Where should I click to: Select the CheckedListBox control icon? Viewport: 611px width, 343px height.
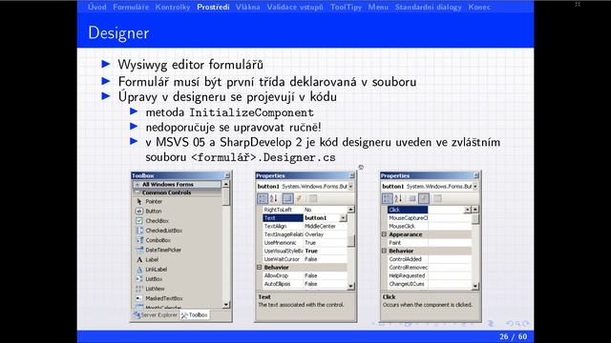139,231
